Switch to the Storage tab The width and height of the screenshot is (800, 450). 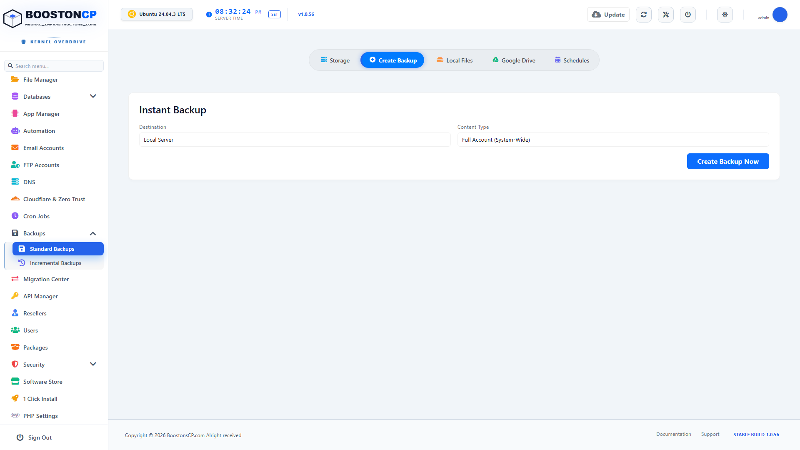pyautogui.click(x=335, y=60)
